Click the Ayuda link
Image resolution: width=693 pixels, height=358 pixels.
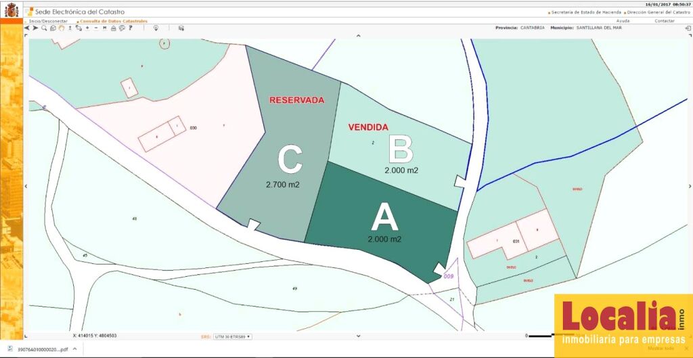623,21
